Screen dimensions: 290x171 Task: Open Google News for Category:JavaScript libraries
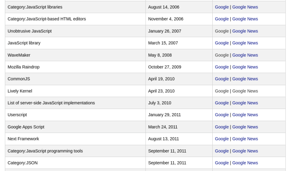pos(245,7)
